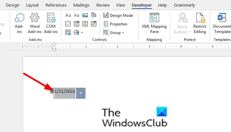Image resolution: width=231 pixels, height=132 pixels.
Task: Open the Help tab
Action: point(162,5)
